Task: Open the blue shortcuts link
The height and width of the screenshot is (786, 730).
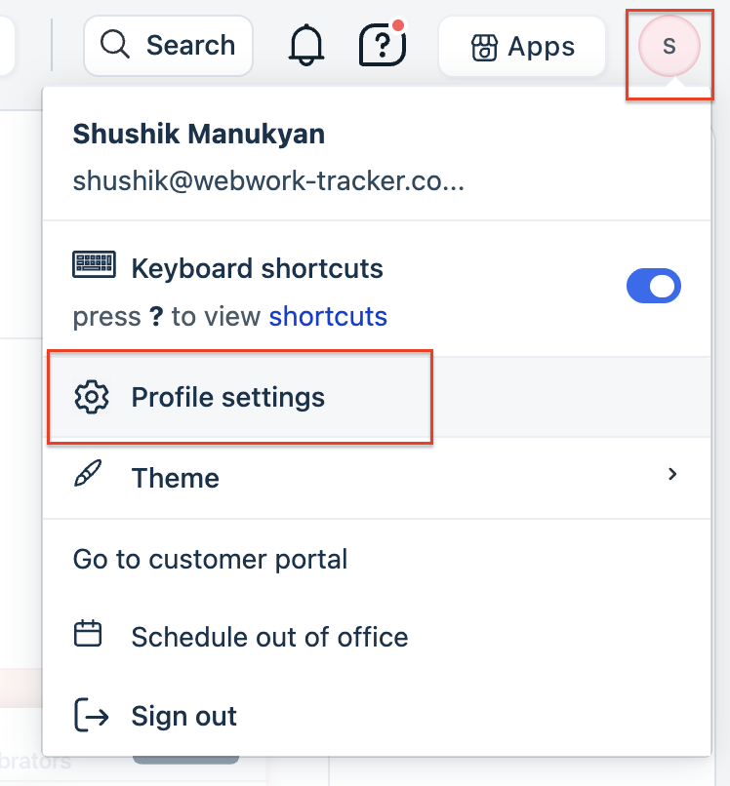Action: click(x=328, y=316)
